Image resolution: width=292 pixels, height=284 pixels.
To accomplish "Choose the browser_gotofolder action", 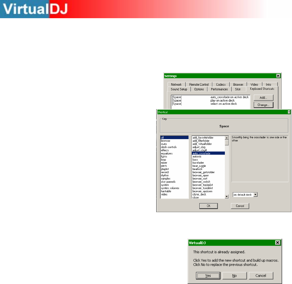I will pos(208,172).
